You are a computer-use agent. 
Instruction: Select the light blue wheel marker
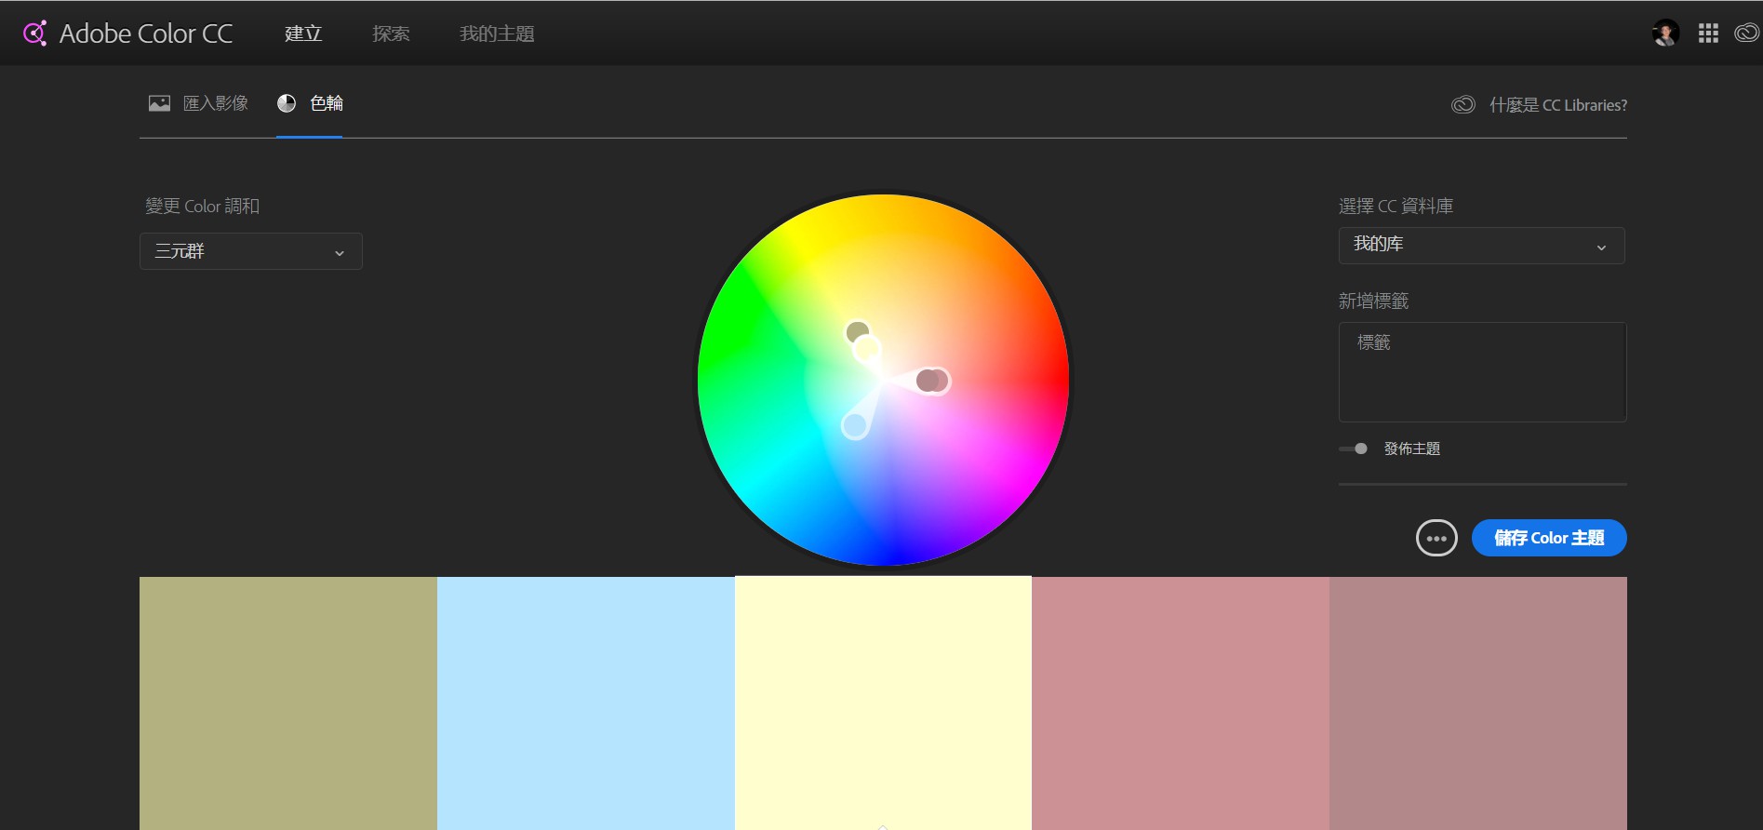(854, 425)
